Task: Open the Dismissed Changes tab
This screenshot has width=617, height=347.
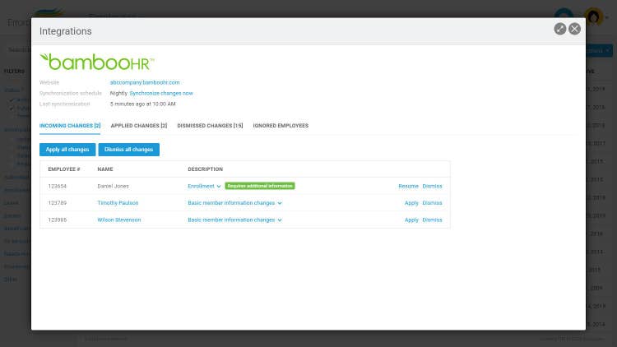Action: point(210,126)
